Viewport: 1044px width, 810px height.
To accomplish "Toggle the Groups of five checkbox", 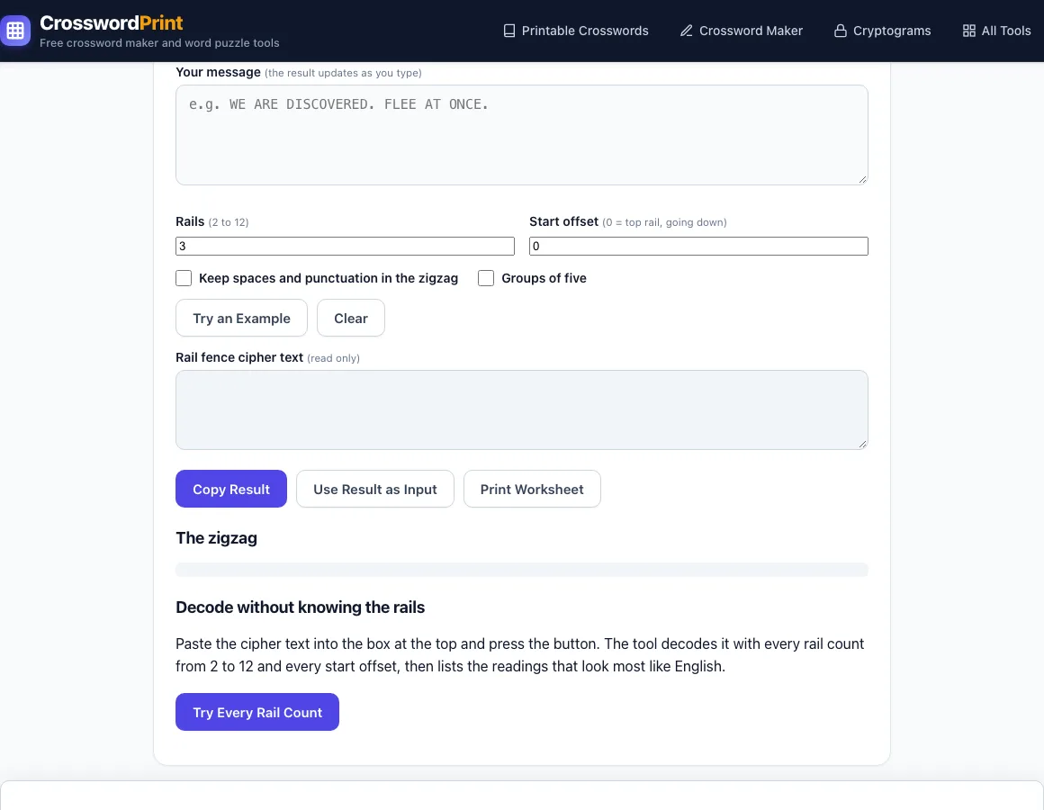I will 486,278.
